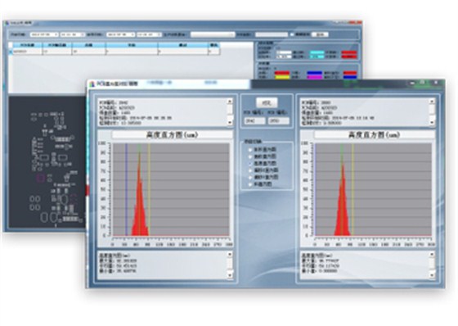Click the row selector arrow of the first table row
458x326 pixels.
(x=11, y=52)
